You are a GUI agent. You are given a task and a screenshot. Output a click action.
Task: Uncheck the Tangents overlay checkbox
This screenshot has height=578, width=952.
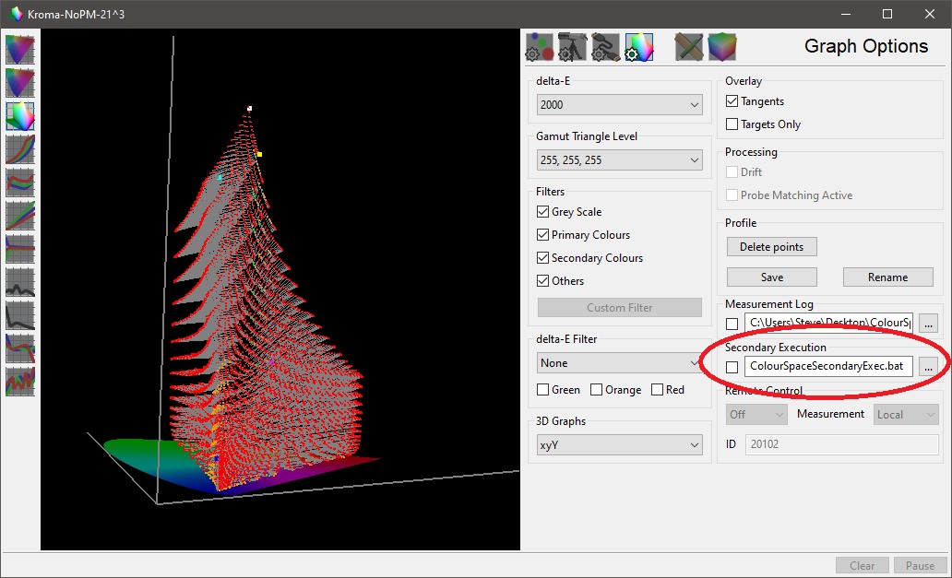tap(732, 101)
